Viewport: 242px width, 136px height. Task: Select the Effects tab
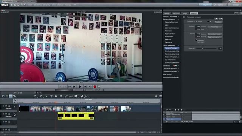point(194,14)
